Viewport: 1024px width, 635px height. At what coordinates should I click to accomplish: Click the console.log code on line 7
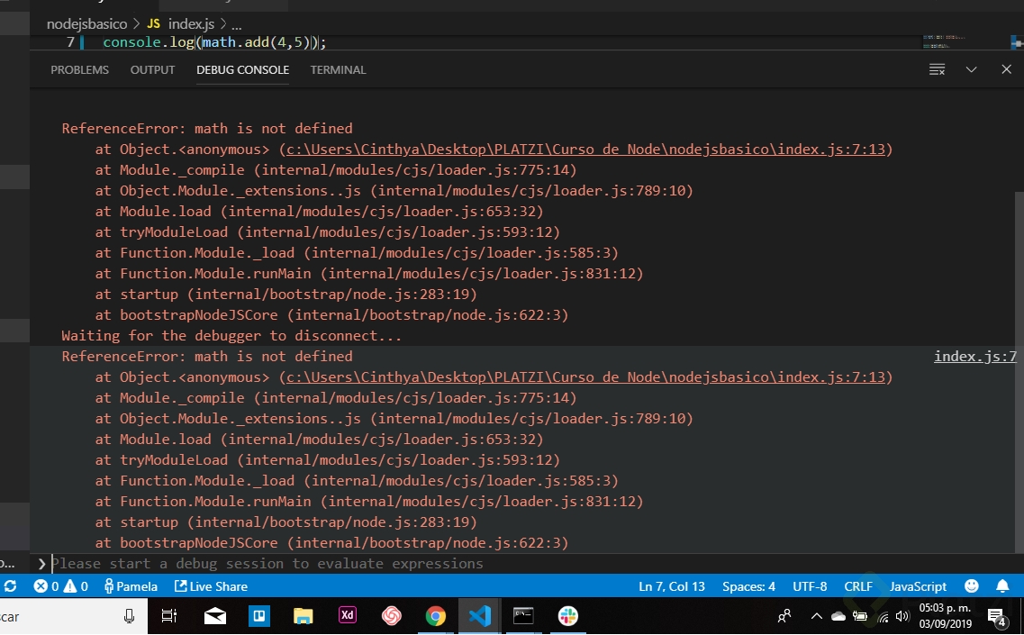tap(214, 42)
